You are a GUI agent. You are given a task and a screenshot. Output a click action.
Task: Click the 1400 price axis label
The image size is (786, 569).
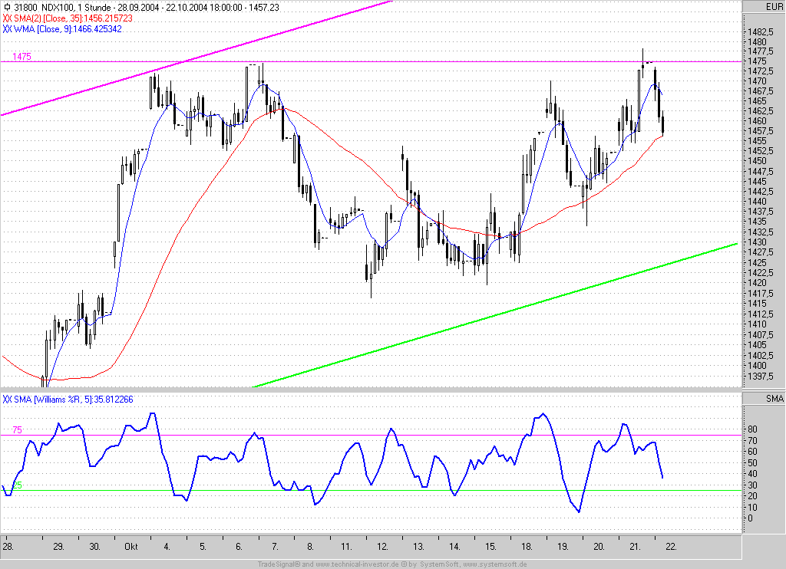tap(757, 366)
